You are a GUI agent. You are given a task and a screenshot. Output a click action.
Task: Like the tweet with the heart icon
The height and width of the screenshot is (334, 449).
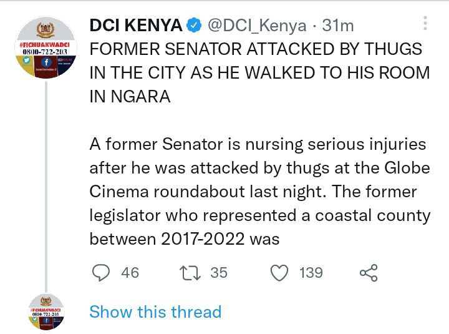281,273
